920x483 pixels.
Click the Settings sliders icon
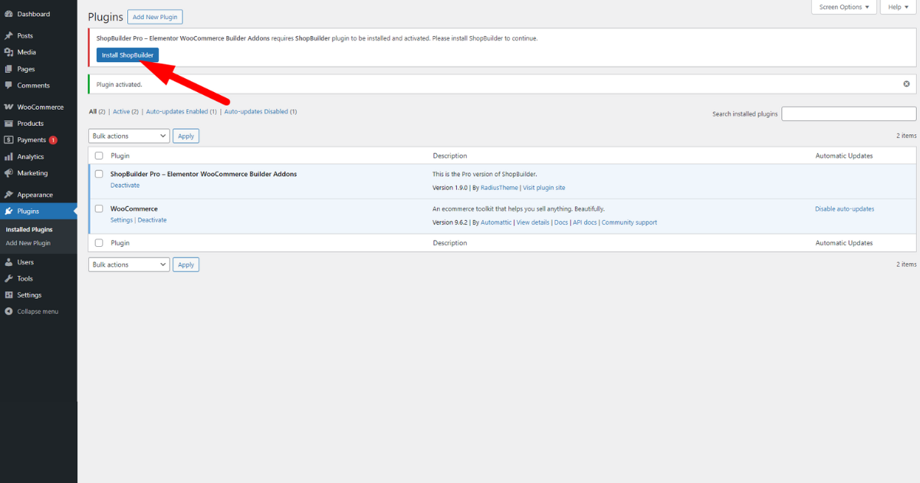pyautogui.click(x=8, y=295)
